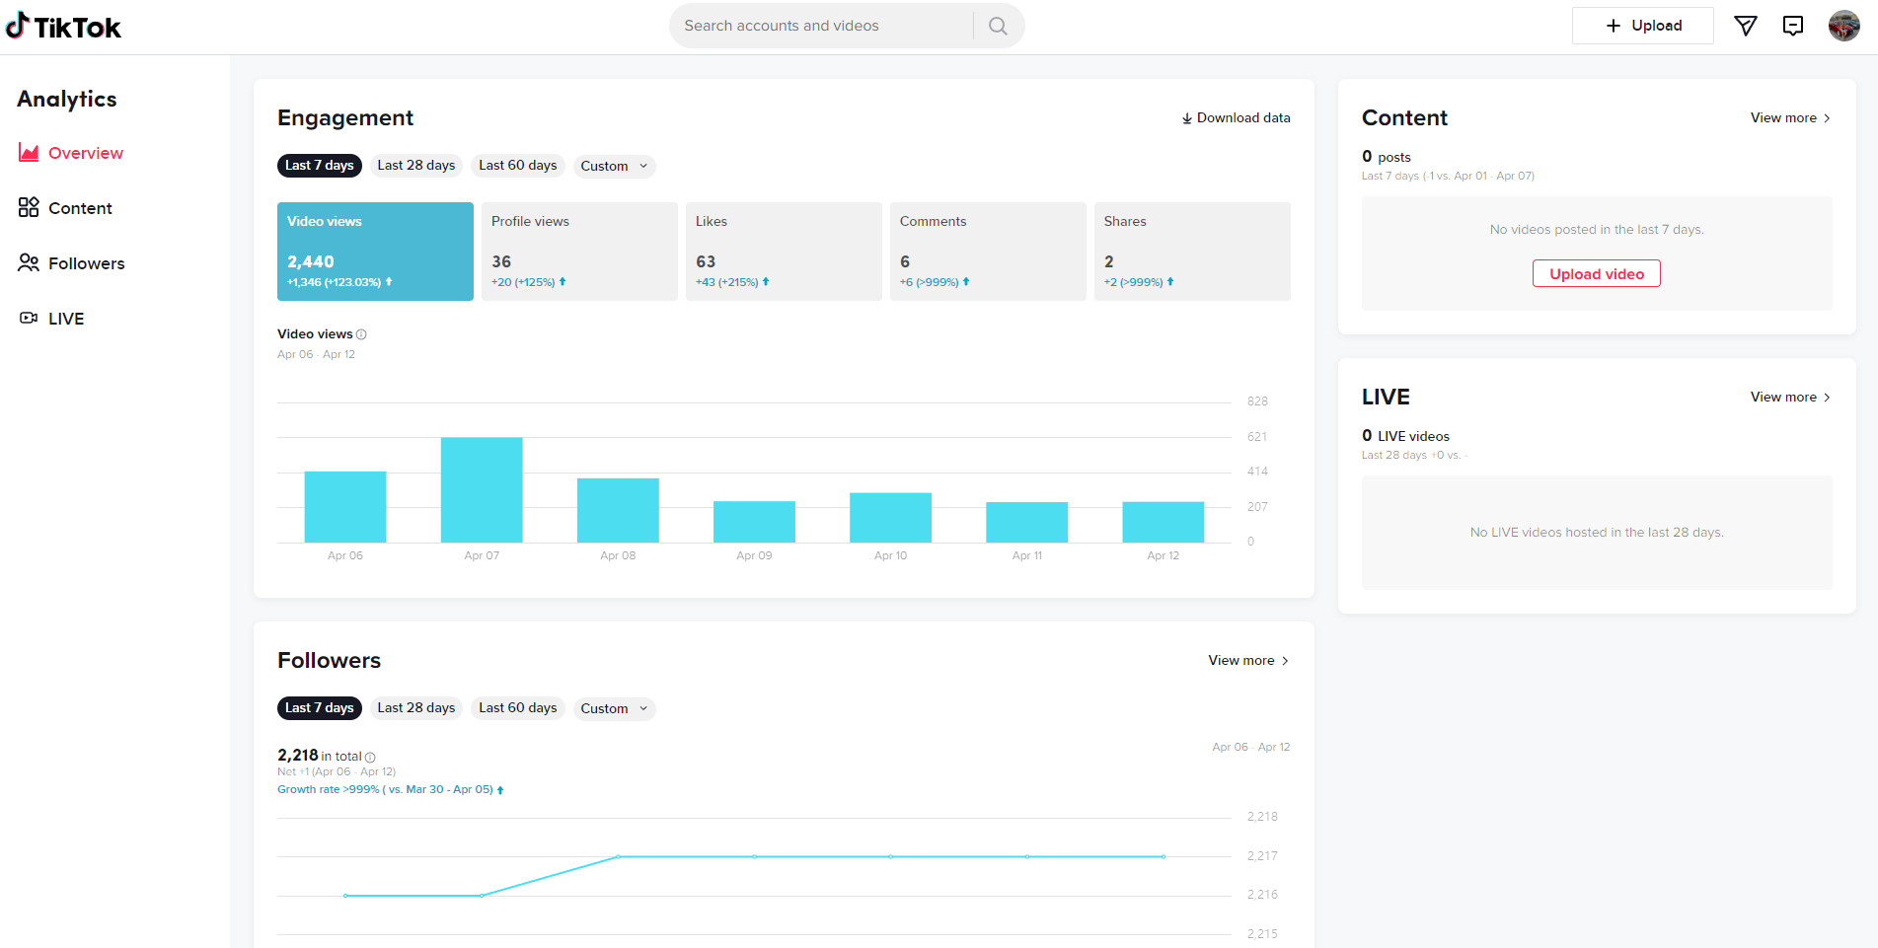Screen dimensions: 1878x948
Task: Click the Engagement section heading
Action: (345, 118)
